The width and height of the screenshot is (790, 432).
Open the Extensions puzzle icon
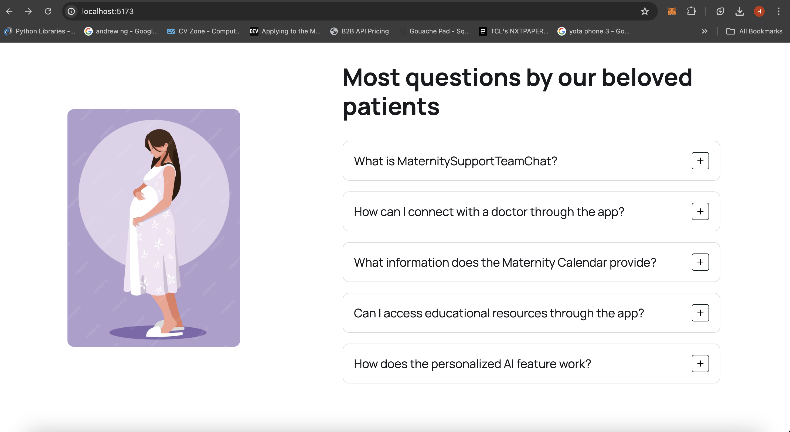click(691, 11)
